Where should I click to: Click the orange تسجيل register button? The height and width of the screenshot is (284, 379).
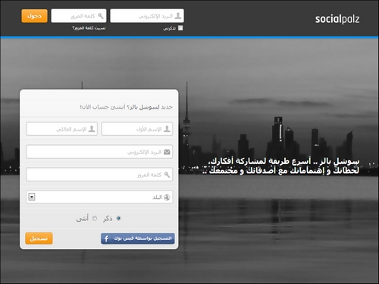click(x=39, y=238)
